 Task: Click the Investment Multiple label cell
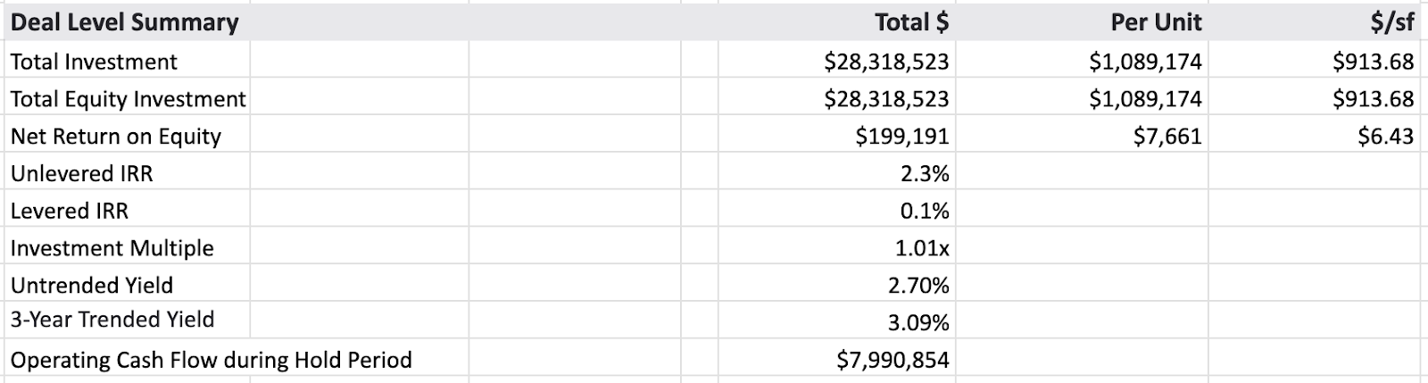tap(127, 248)
